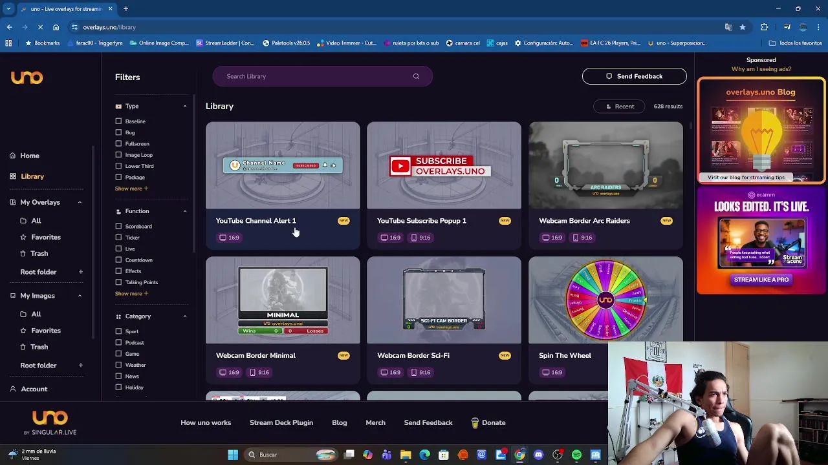The width and height of the screenshot is (828, 465).
Task: Click the Search Library input field
Action: [x=322, y=76]
